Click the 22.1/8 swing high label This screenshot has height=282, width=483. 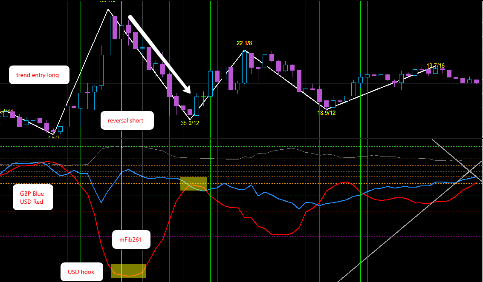pos(244,43)
